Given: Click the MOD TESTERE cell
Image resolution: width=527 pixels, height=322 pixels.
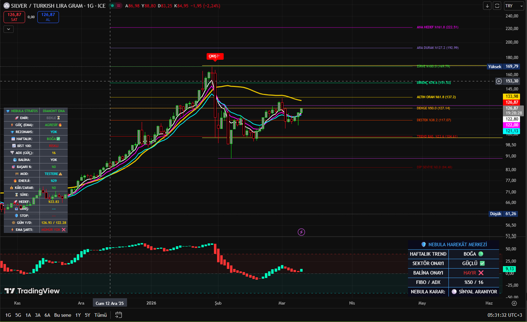Looking at the screenshot, I should pos(54,174).
